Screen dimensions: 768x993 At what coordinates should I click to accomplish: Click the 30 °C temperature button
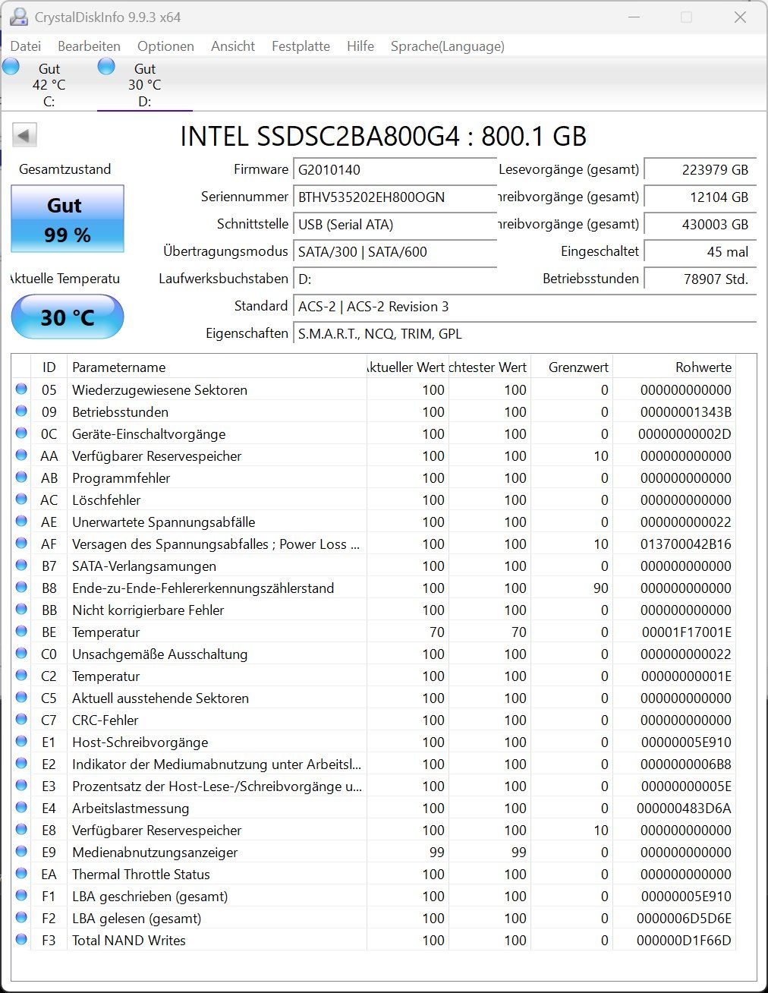(68, 317)
